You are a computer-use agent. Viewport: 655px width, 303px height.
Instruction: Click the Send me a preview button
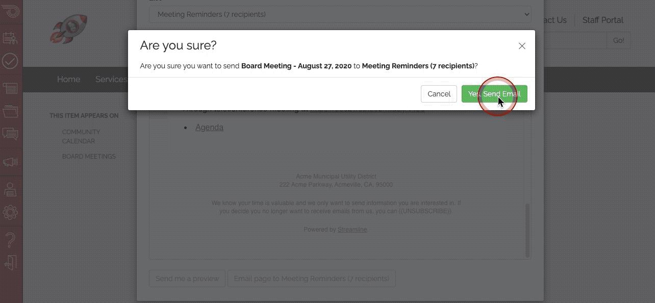pyautogui.click(x=187, y=279)
